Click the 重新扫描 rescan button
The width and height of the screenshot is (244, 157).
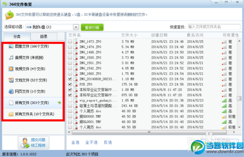point(92,27)
